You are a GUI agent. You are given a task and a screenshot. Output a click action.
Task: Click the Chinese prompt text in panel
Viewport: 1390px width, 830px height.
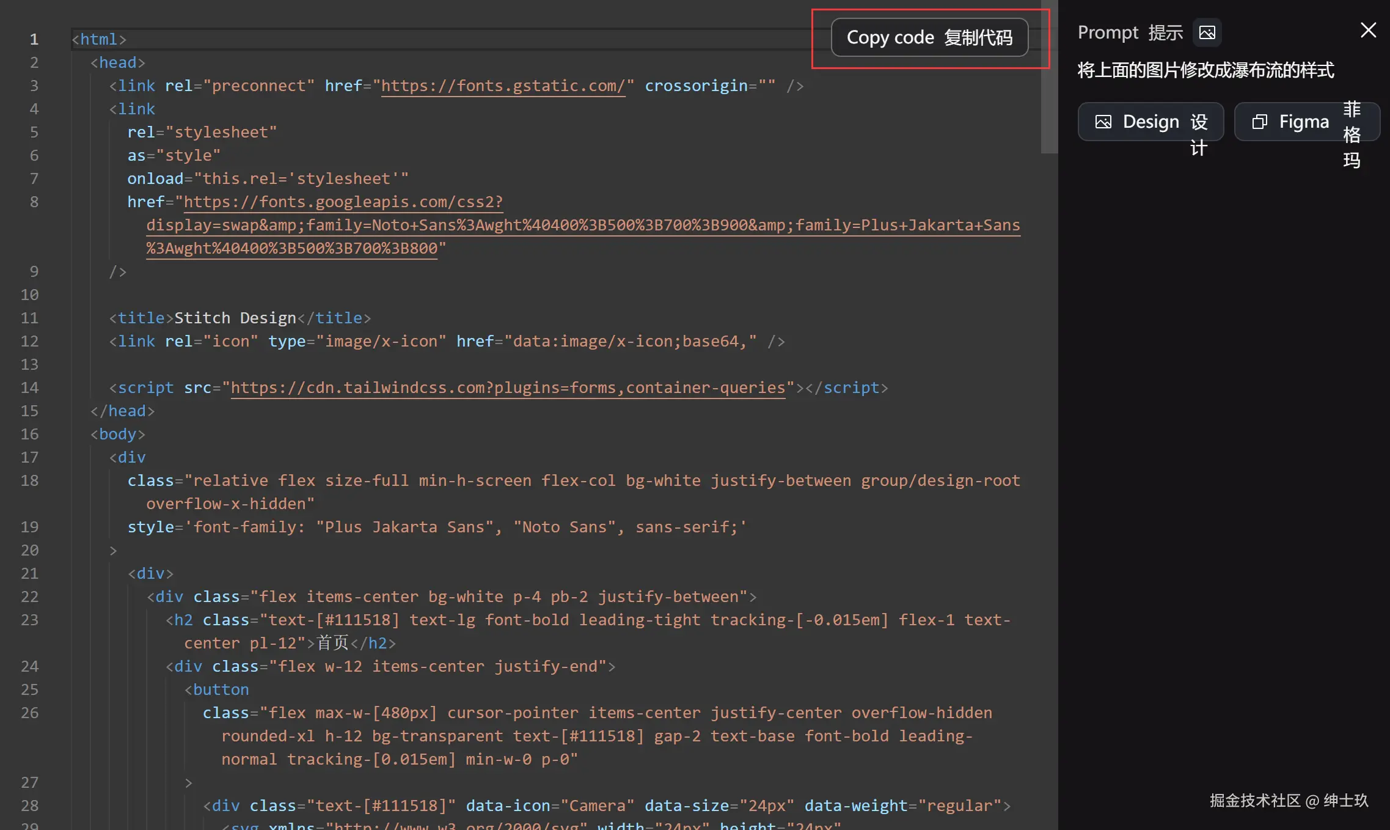pos(1205,70)
